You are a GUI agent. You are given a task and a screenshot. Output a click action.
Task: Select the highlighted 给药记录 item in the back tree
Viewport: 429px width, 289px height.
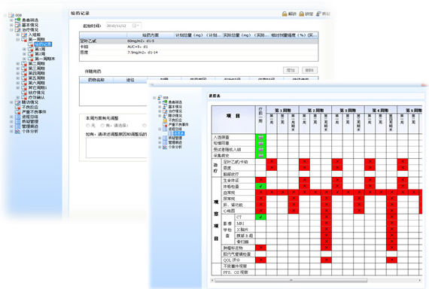[43, 44]
